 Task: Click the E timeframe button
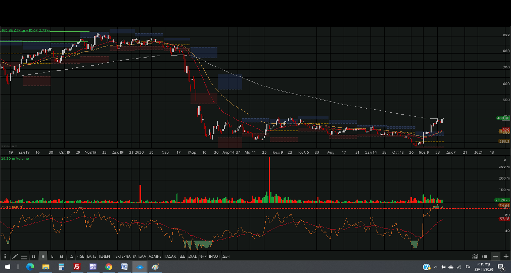click(52, 256)
